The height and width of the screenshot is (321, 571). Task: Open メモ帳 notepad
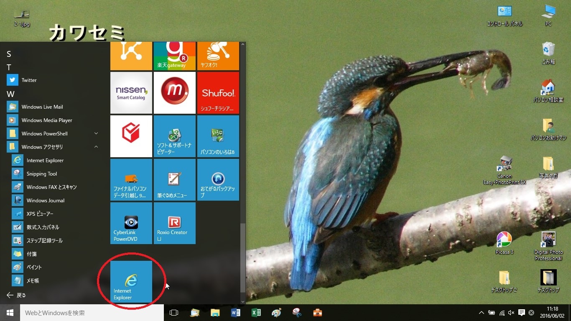click(55, 280)
